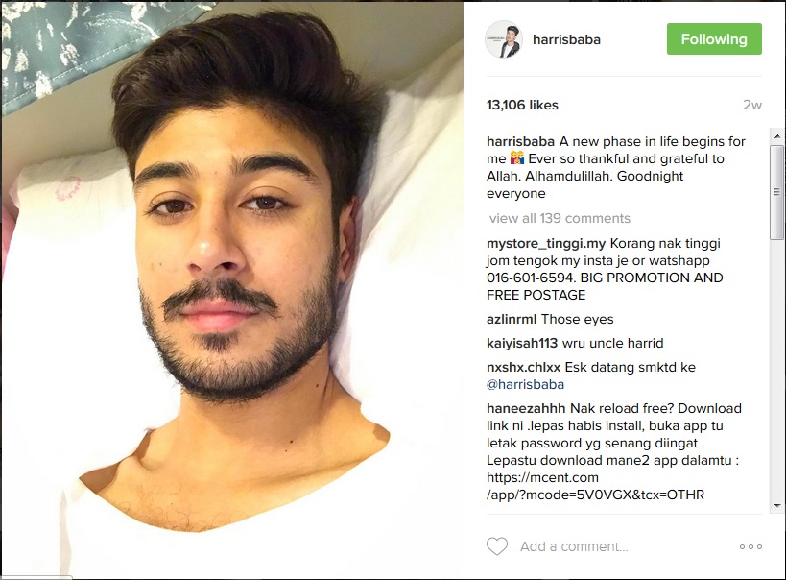Click the @harrisbaba mention link
The height and width of the screenshot is (580, 786).
pyautogui.click(x=525, y=384)
